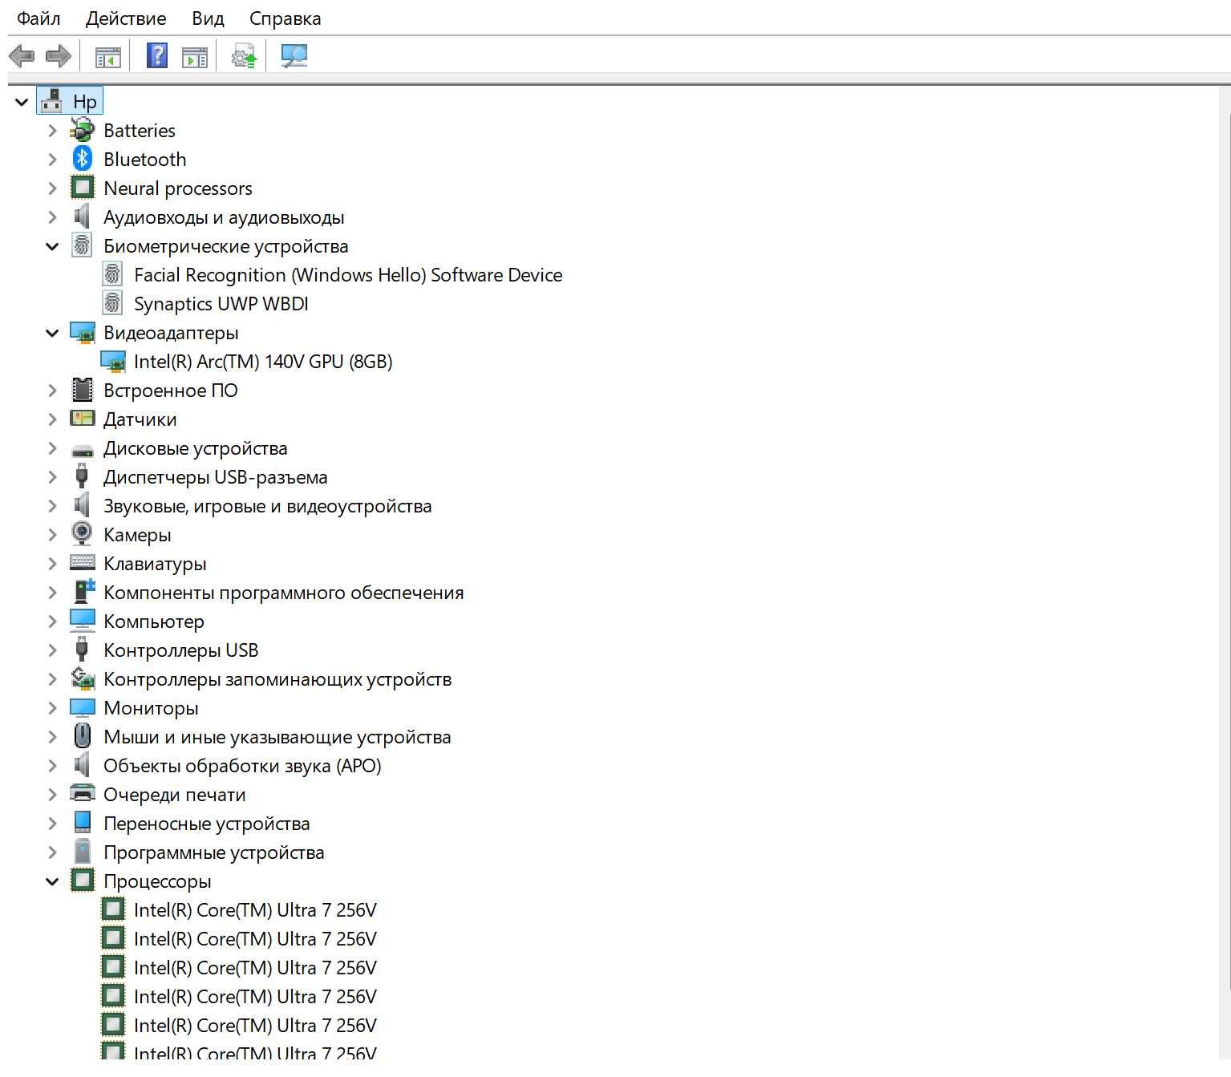
Task: Select the Очереди печати label
Action: 175,795
